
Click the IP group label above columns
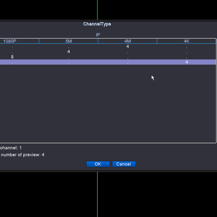point(98,35)
